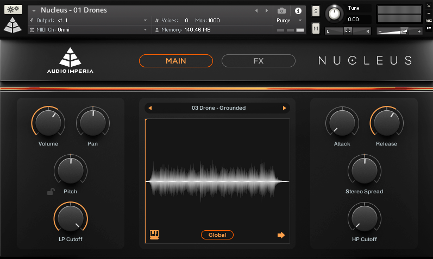This screenshot has height=259, width=433.
Task: Adjust the Pitch knob
Action: (x=71, y=170)
